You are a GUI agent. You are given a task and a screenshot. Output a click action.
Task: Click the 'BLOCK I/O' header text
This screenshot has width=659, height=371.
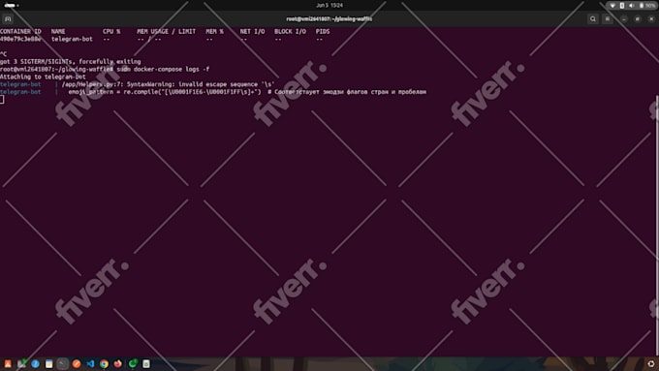point(290,32)
